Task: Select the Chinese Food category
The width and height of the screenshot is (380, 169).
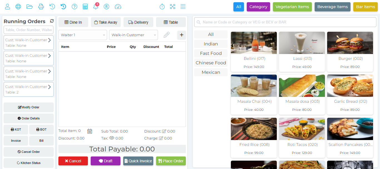Action: pyautogui.click(x=211, y=63)
